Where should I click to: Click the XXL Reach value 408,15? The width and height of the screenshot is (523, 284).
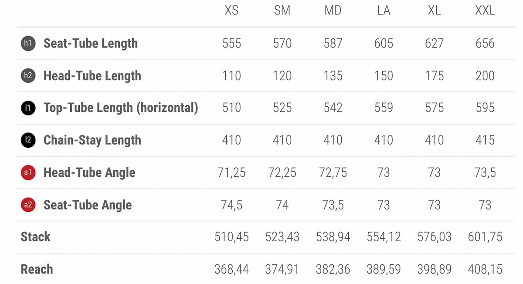click(x=485, y=269)
